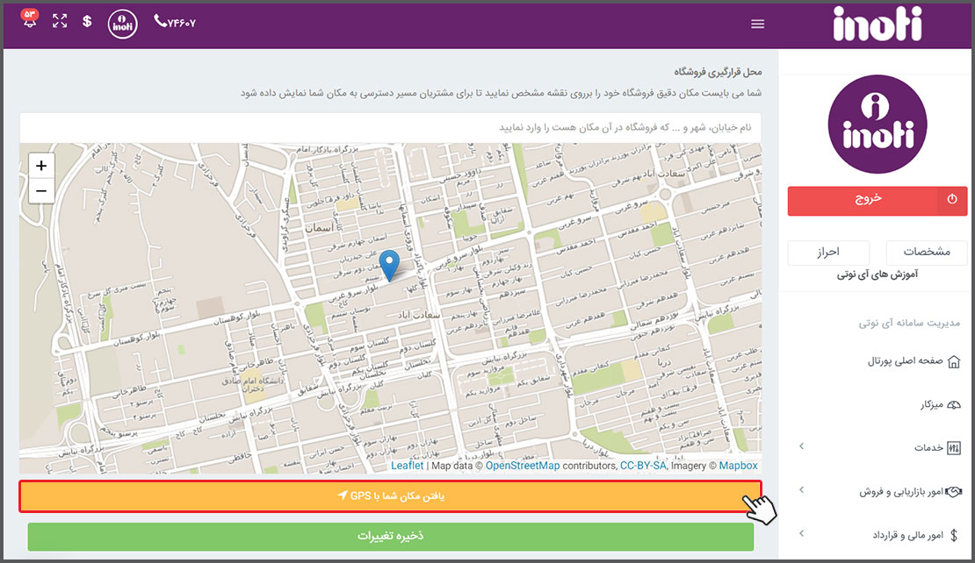The height and width of the screenshot is (563, 975).
Task: Click the blue location marker on map
Action: pos(389,265)
